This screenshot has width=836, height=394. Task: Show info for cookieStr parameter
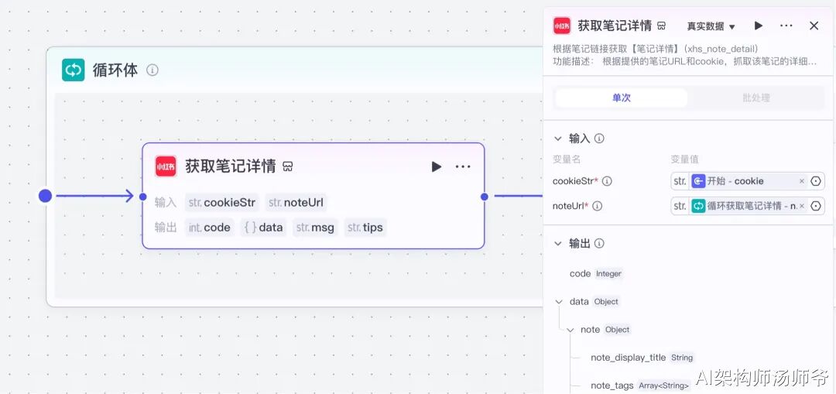tap(607, 181)
